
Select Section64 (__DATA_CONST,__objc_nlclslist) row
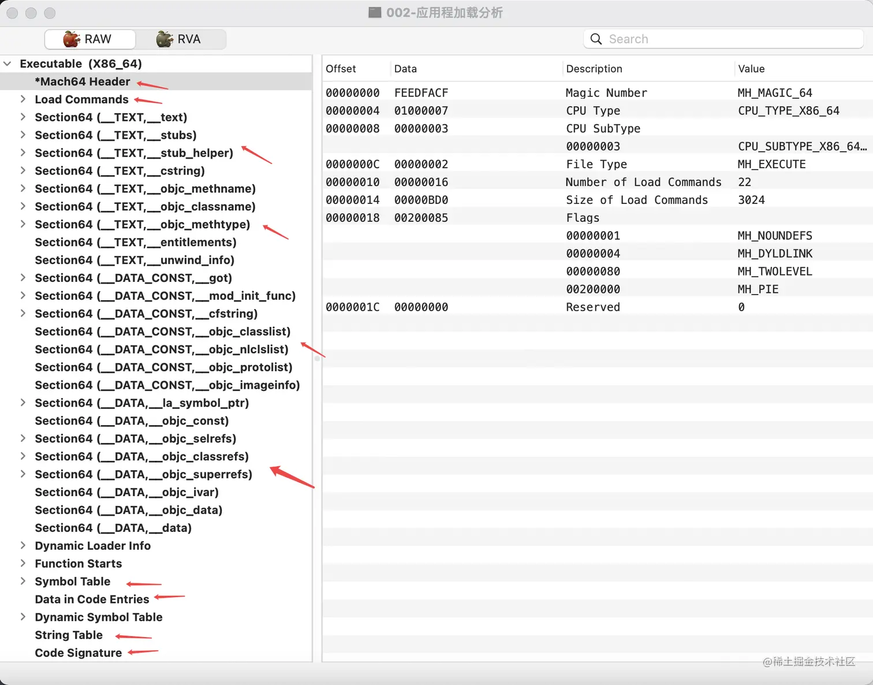[x=156, y=350]
